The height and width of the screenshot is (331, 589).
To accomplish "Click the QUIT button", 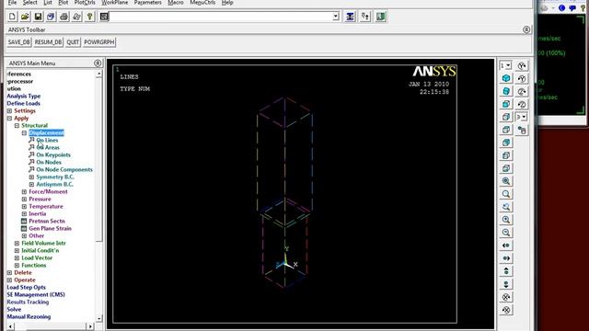I will tap(73, 42).
